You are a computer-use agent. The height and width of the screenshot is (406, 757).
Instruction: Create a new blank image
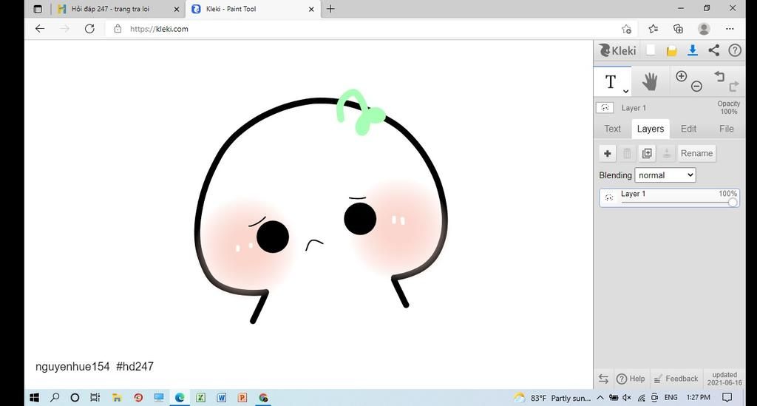[x=651, y=50]
